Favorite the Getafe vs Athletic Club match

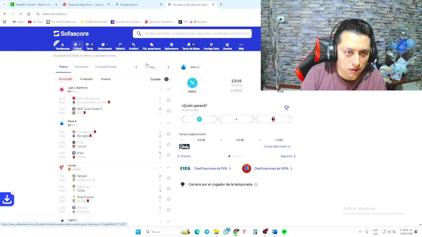(168, 178)
